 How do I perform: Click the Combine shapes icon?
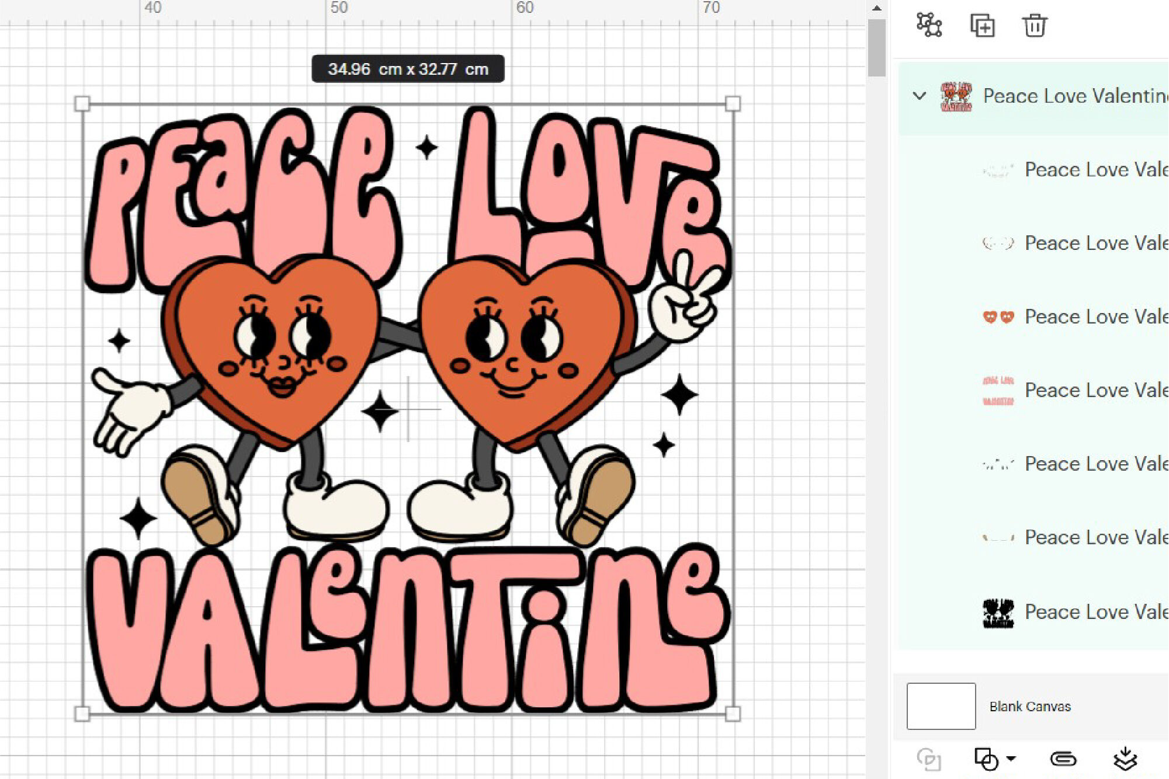click(x=986, y=759)
